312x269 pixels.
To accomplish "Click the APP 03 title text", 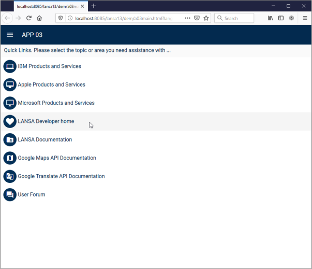I will pos(32,35).
